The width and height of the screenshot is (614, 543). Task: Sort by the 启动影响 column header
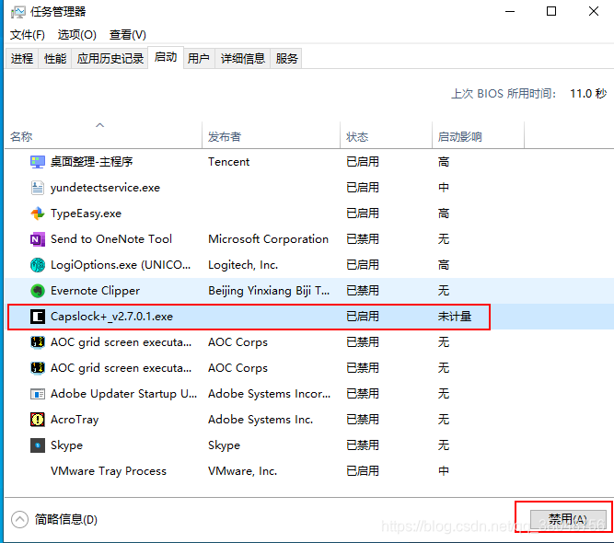[x=478, y=136]
